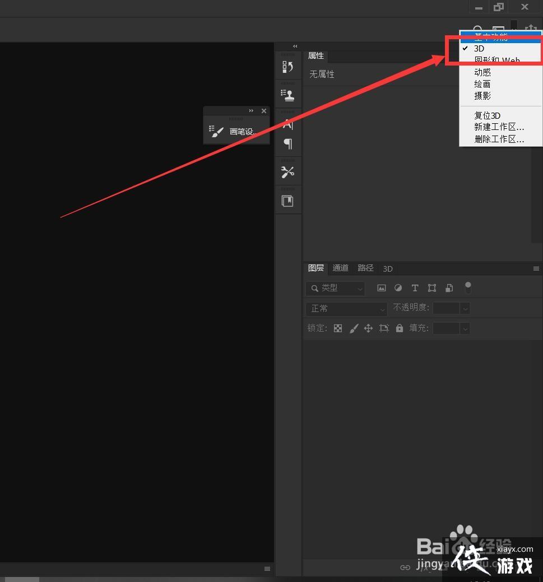This screenshot has height=582, width=543.
Task: Filter layers by pixel image icon
Action: click(382, 288)
